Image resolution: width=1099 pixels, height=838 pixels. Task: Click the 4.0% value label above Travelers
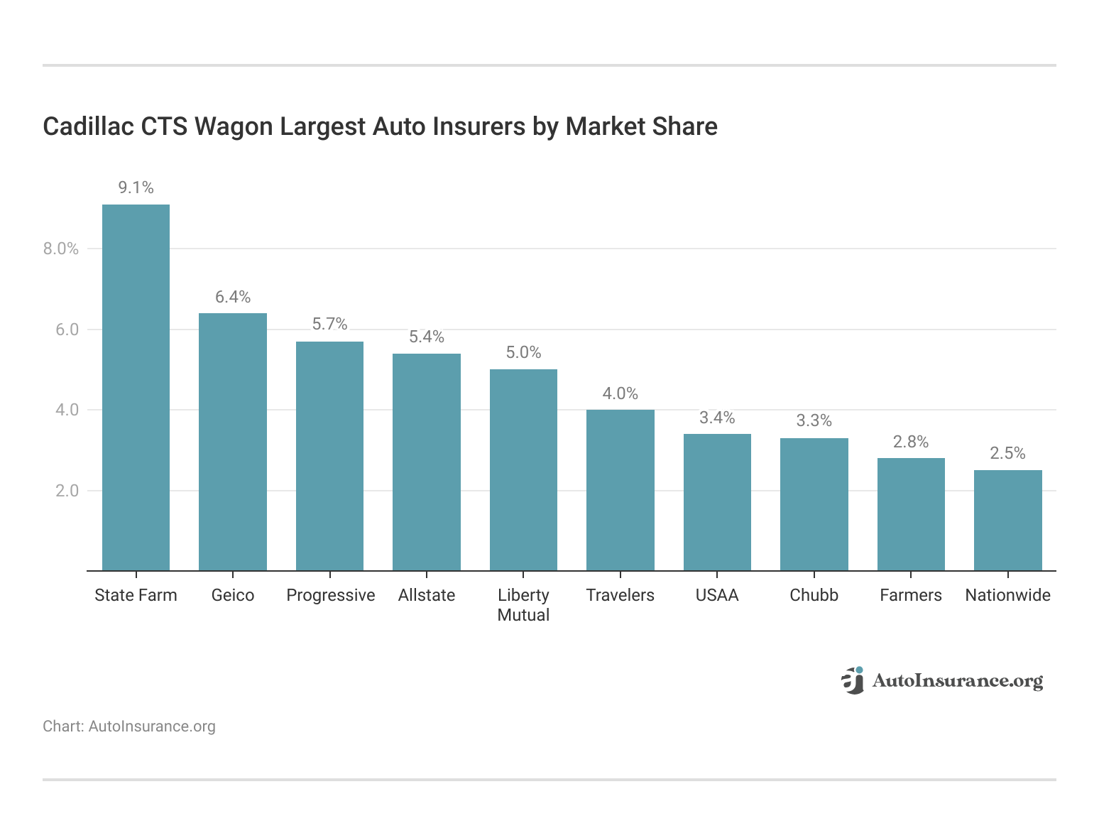click(620, 393)
